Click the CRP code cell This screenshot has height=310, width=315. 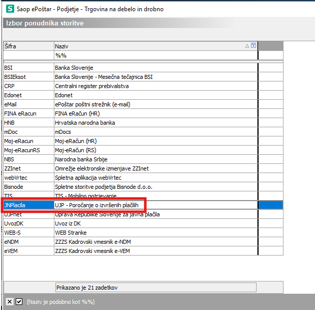point(29,86)
